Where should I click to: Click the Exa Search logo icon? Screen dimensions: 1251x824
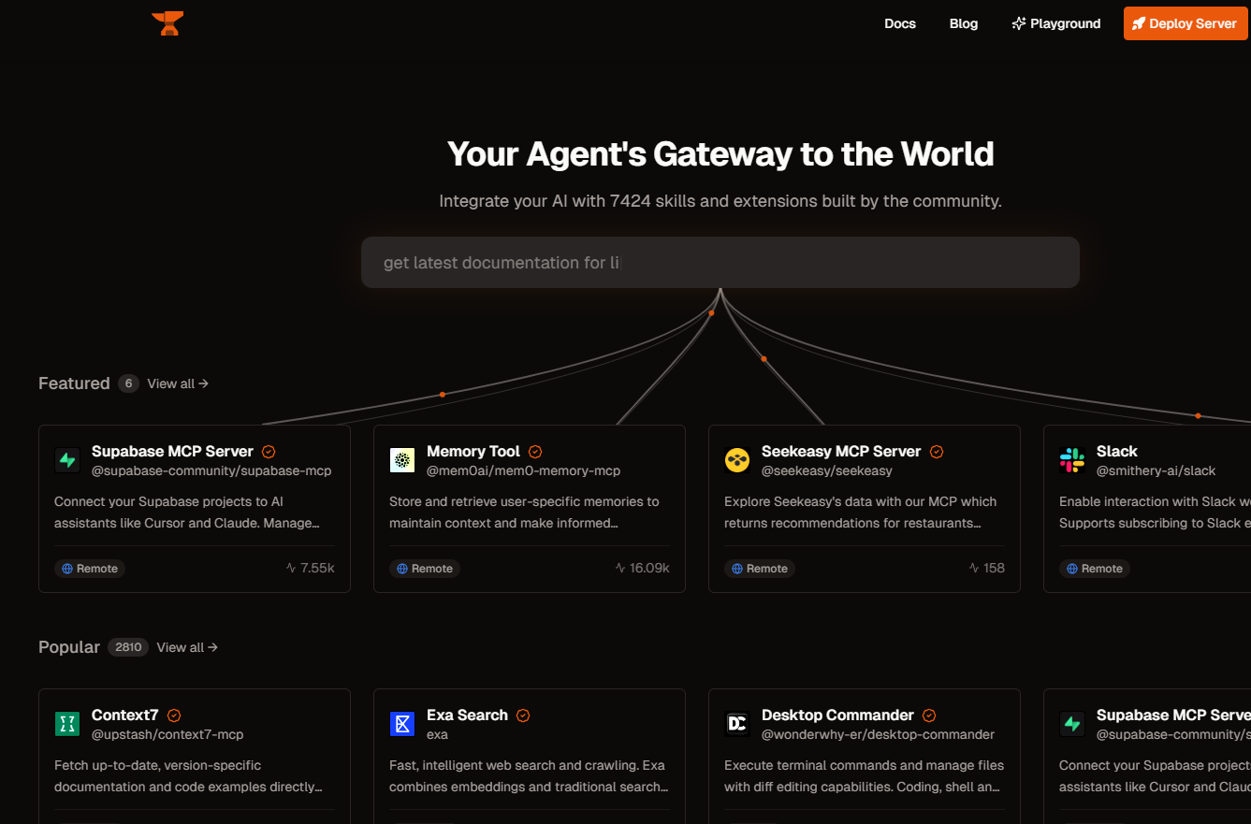402,724
